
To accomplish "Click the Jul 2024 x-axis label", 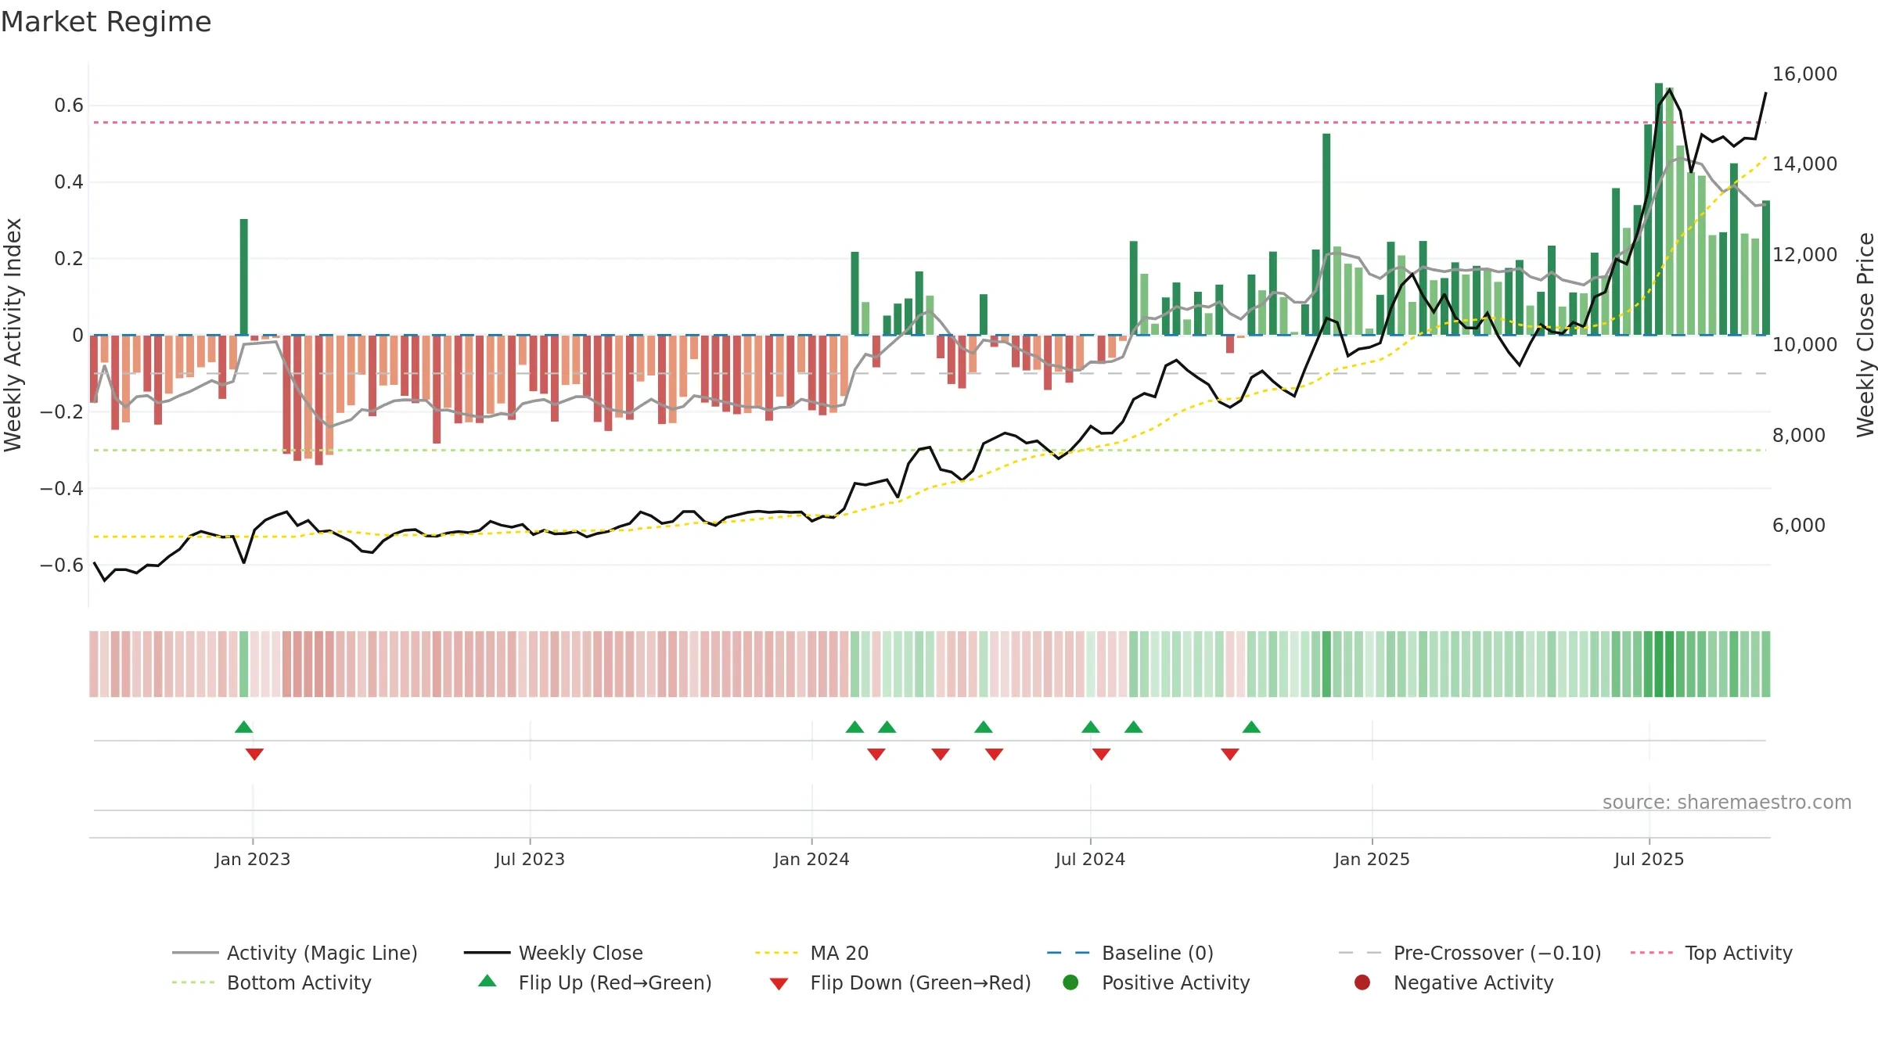I will point(1090,859).
